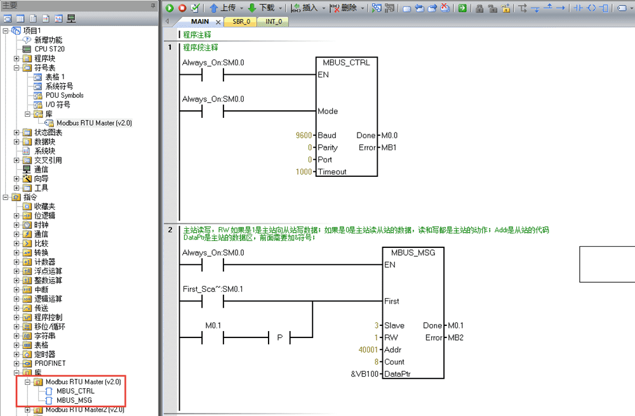Collapse the 项目1 root node
Viewport: 635px width, 416px height.
[6, 31]
